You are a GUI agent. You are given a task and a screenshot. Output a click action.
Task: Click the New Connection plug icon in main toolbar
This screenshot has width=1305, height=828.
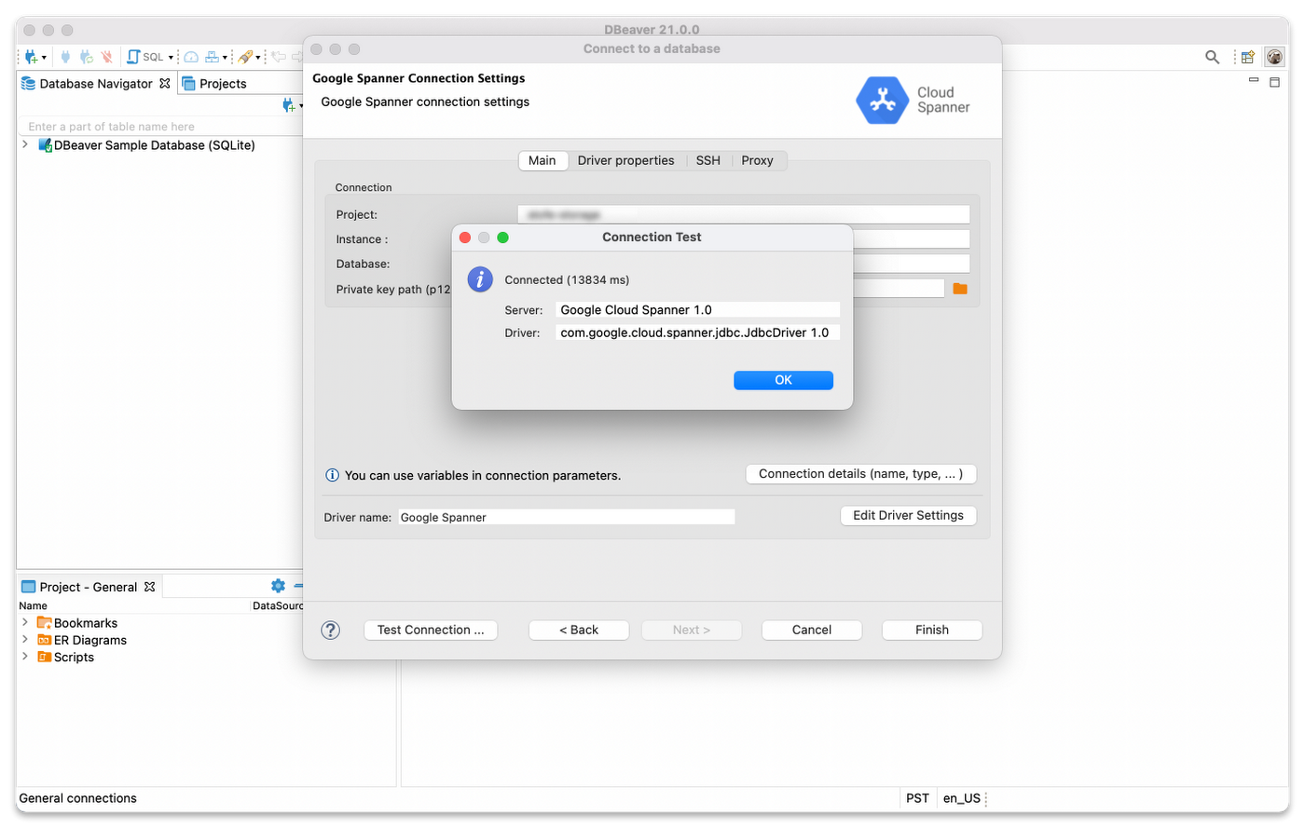[31, 57]
